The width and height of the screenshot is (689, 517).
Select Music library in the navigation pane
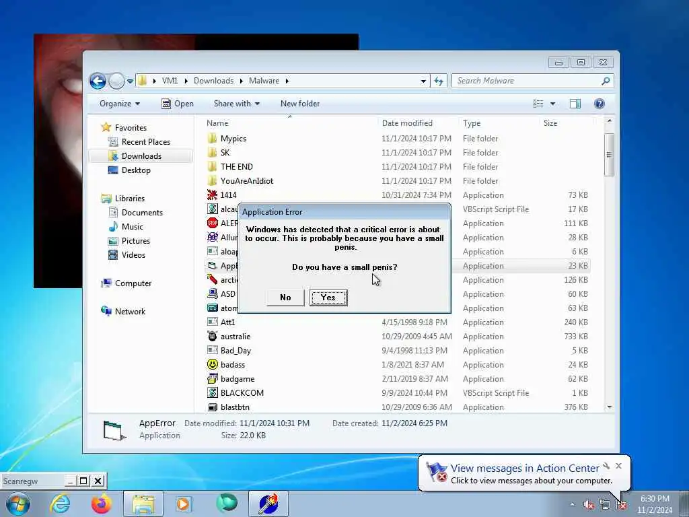[132, 227]
